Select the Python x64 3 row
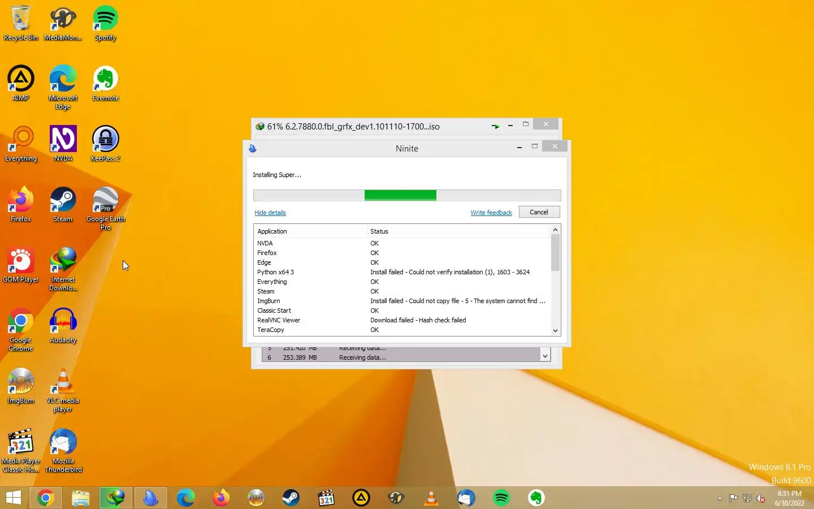This screenshot has height=509, width=814. [x=402, y=272]
